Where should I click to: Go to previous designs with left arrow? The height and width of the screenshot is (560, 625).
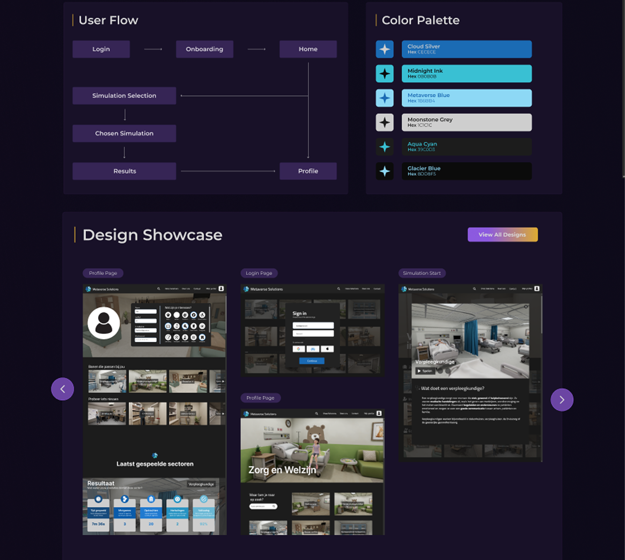click(62, 389)
